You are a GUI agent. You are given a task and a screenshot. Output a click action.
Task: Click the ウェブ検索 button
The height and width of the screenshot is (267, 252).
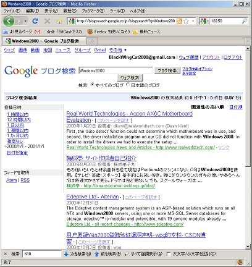coord(130,78)
